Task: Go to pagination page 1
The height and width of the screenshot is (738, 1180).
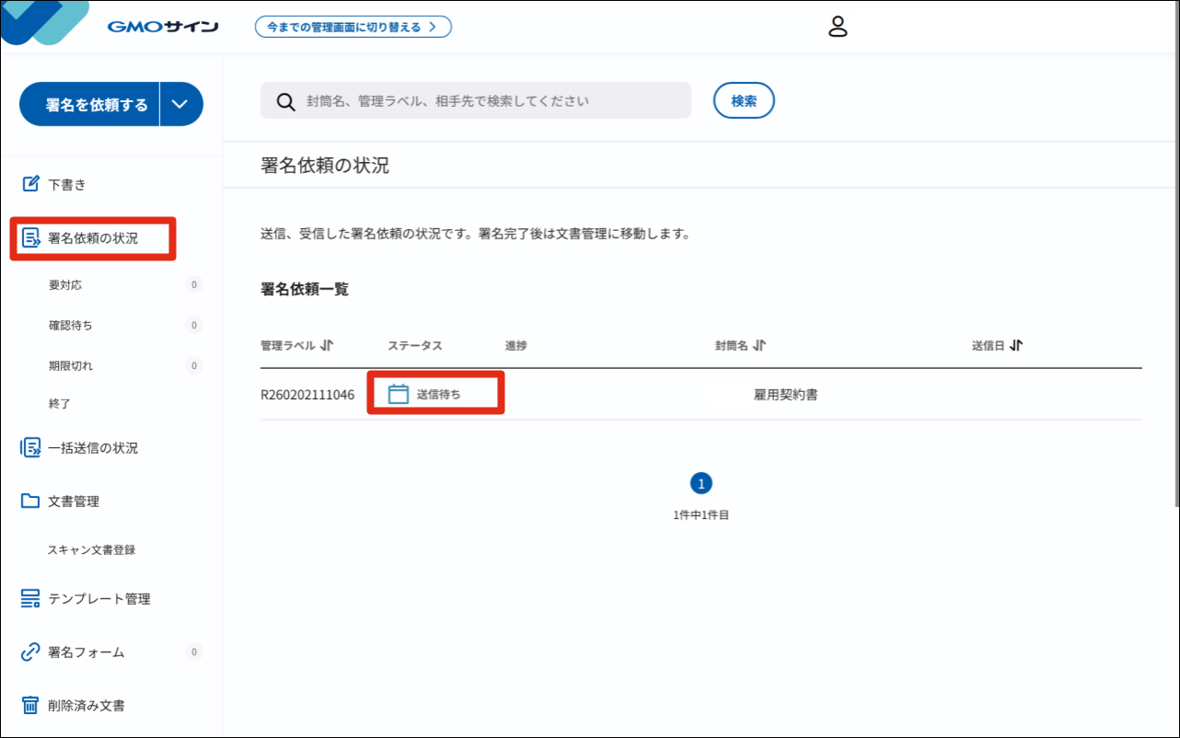Action: [x=701, y=483]
